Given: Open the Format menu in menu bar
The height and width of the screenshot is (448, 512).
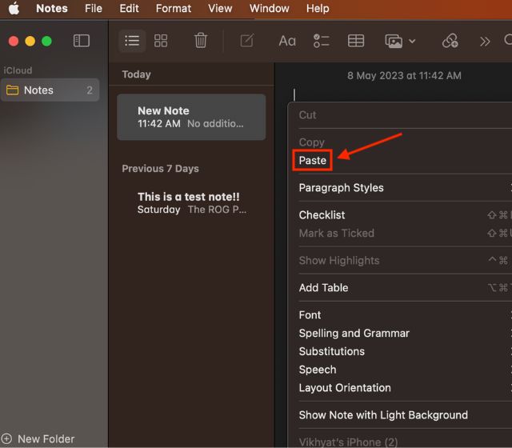Looking at the screenshot, I should 174,9.
